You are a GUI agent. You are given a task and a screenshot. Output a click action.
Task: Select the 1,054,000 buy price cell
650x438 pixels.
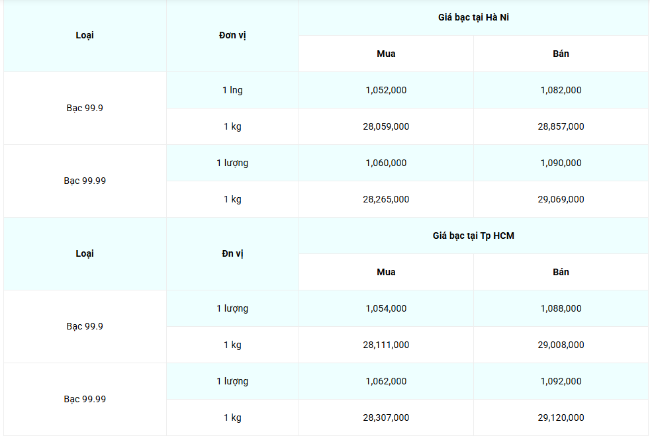pyautogui.click(x=386, y=308)
